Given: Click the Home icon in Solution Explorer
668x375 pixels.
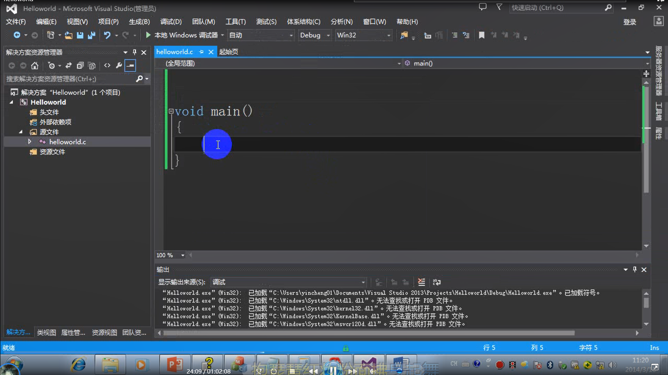Looking at the screenshot, I should click(x=35, y=66).
